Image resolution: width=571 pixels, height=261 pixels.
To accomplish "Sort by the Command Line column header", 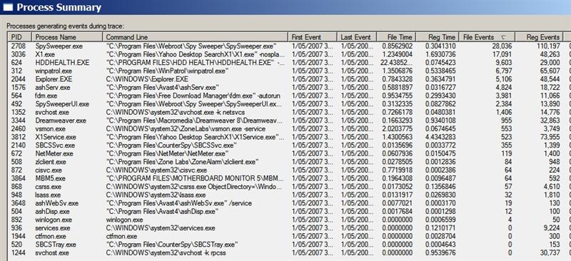I will (x=196, y=37).
